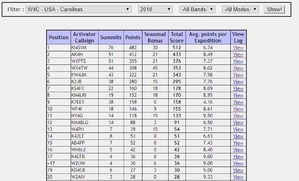This screenshot has height=181, width=299.
Task: View log for KD4CB
Action: point(238,170)
